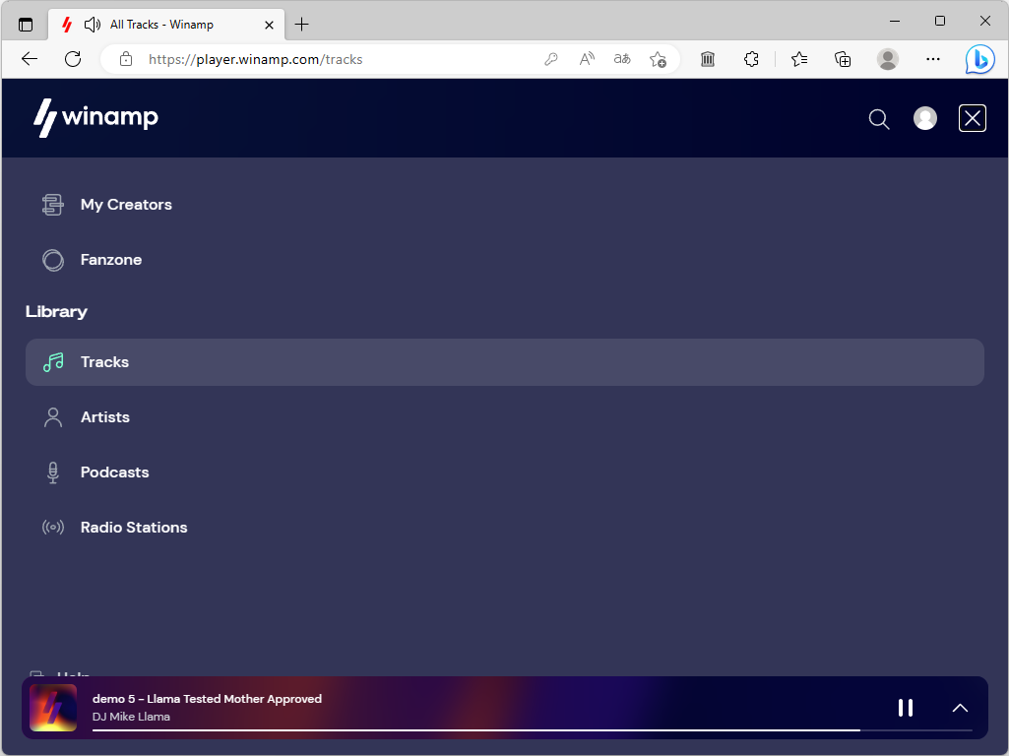
Task: Open the Fanzone page label
Action: tap(110, 260)
